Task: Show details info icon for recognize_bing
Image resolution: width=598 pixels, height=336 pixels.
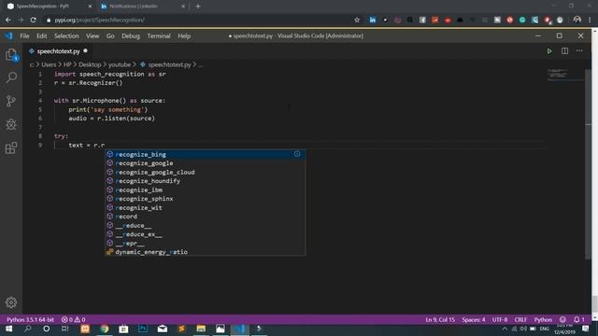Action: pos(297,154)
